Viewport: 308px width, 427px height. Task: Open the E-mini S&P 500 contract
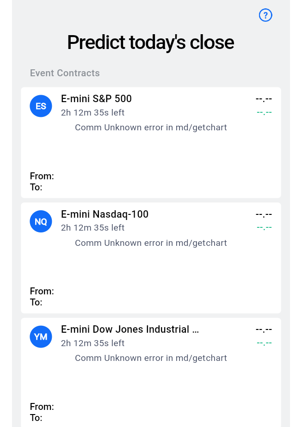[96, 98]
